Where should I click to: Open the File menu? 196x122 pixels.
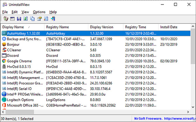tap(5, 12)
